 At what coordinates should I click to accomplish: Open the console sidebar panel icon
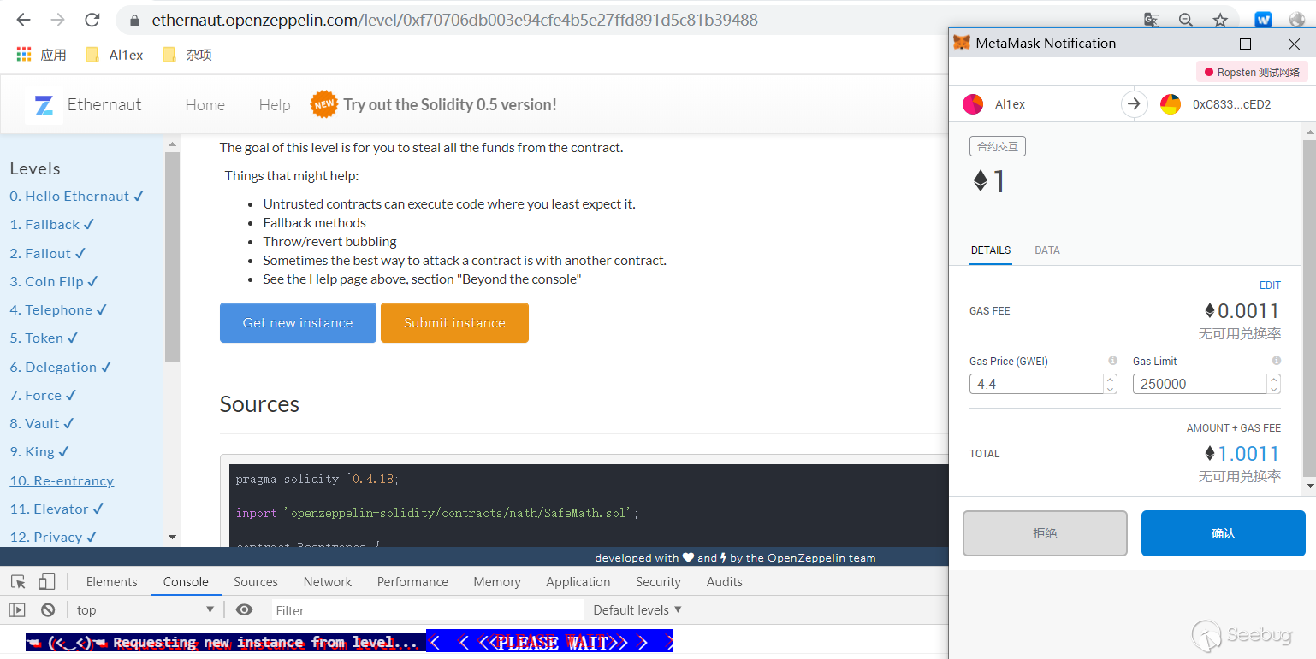[x=17, y=610]
